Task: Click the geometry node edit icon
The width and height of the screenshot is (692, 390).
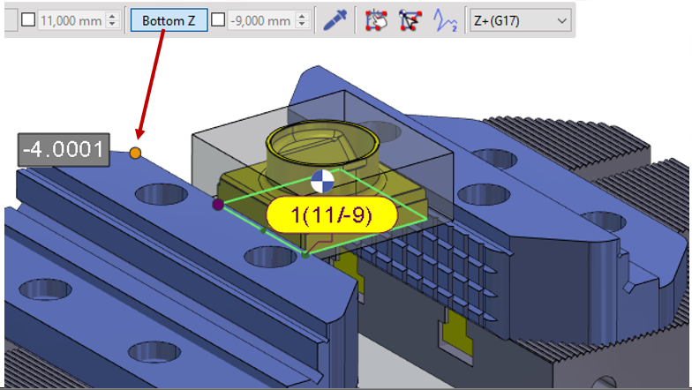Action: [x=410, y=20]
